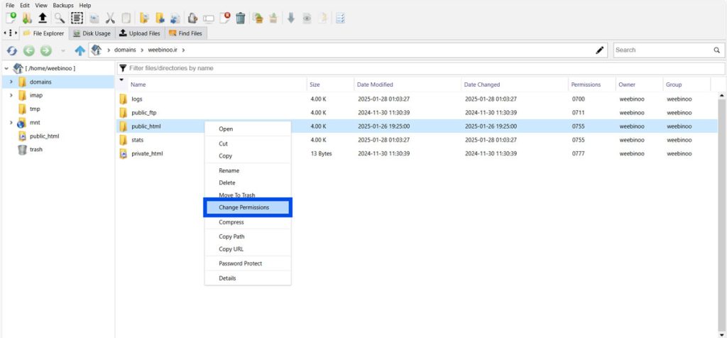Click the magnifier search icon in toolbar
727x338 pixels.
(x=59, y=18)
